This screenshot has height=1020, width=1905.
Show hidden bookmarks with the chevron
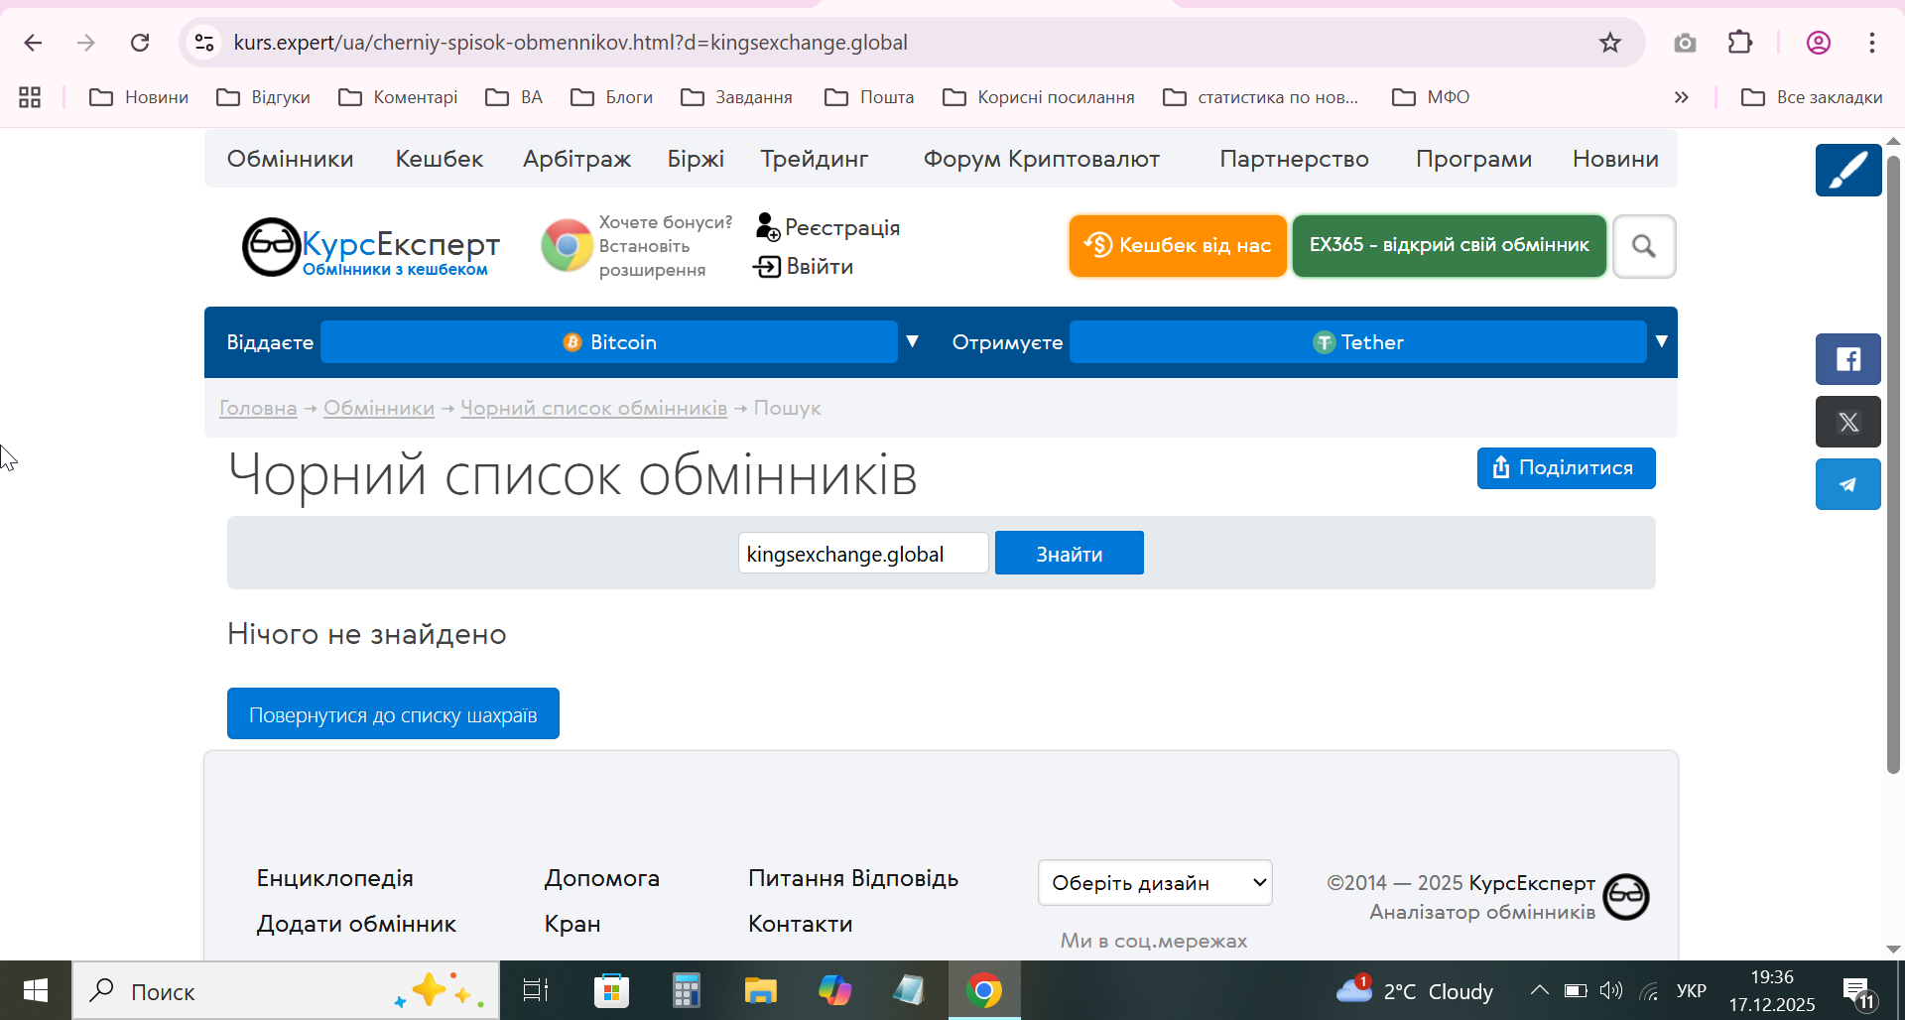pyautogui.click(x=1681, y=97)
